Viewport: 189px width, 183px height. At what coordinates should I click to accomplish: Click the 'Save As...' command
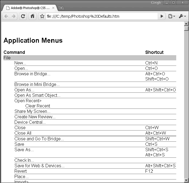click(24, 150)
